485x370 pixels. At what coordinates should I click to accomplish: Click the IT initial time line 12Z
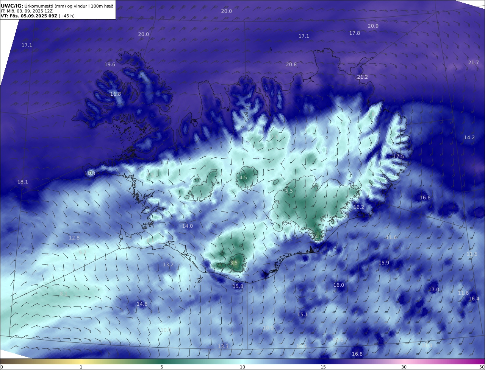[27, 11]
